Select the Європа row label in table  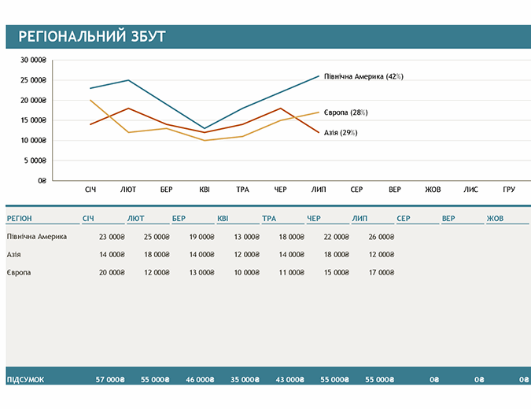[x=19, y=272]
